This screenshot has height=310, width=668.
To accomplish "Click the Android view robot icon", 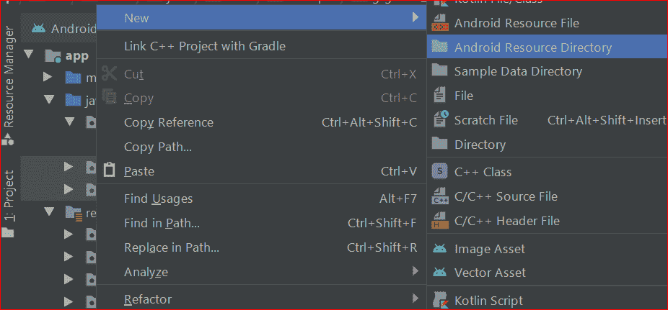I will click(38, 29).
